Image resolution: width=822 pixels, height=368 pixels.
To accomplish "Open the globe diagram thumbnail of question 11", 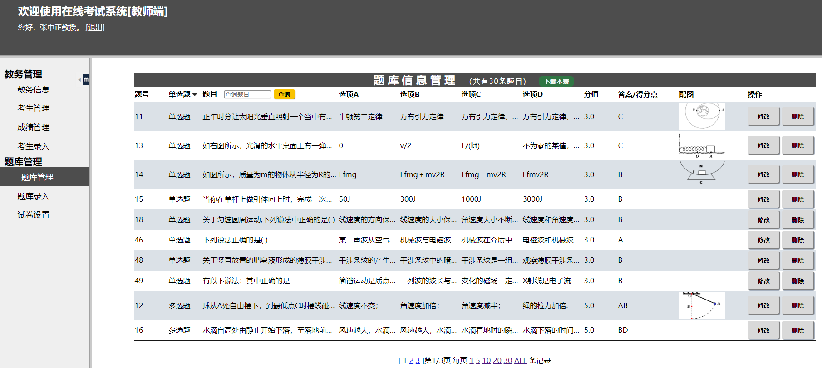I will click(x=702, y=116).
